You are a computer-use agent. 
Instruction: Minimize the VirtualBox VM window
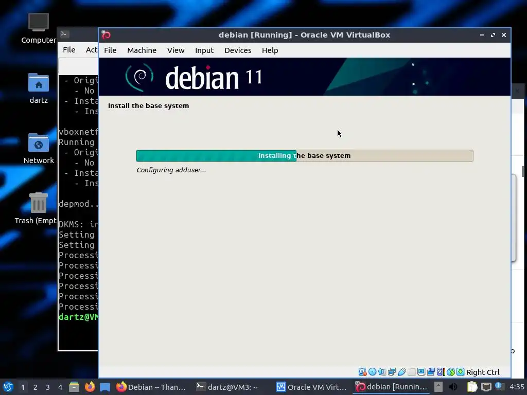[x=482, y=35]
